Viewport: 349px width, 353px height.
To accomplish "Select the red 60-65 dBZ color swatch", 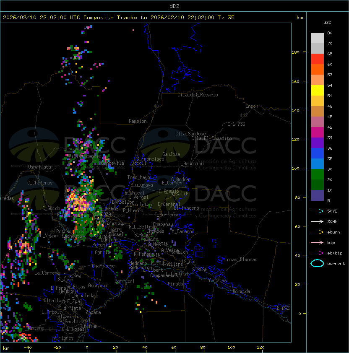I will pyautogui.click(x=317, y=59).
